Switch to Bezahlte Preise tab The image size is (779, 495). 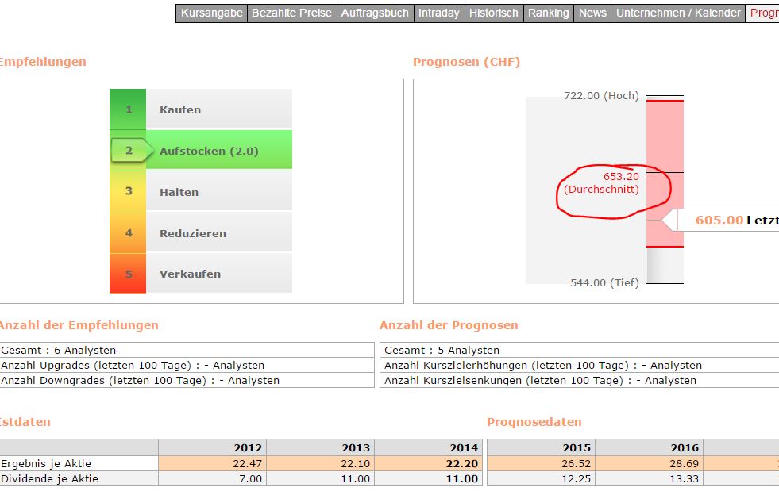pyautogui.click(x=291, y=13)
